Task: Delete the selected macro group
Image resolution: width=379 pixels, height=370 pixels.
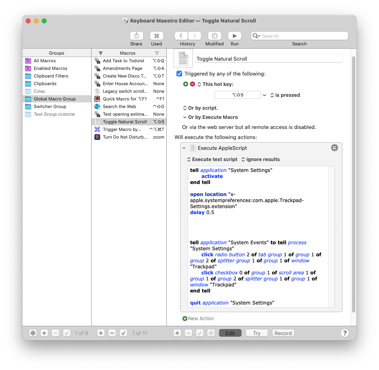Action: 55,333
